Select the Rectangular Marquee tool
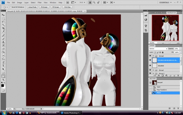Screen dimensions: 183x115 click(3, 18)
